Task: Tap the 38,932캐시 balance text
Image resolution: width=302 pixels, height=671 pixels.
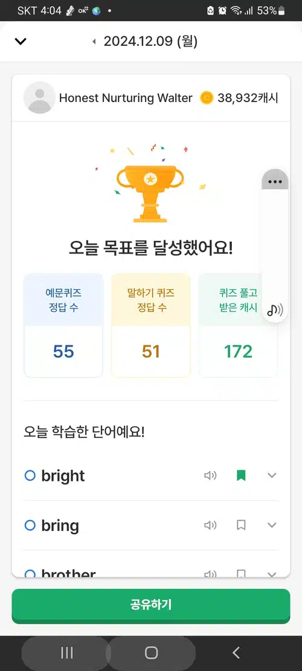Action: (248, 98)
